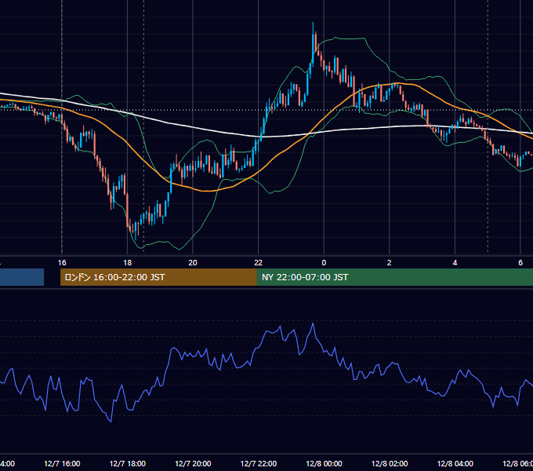Click the "12/8 04:00" date label
Viewport: 533px width, 471px height.
(x=455, y=464)
